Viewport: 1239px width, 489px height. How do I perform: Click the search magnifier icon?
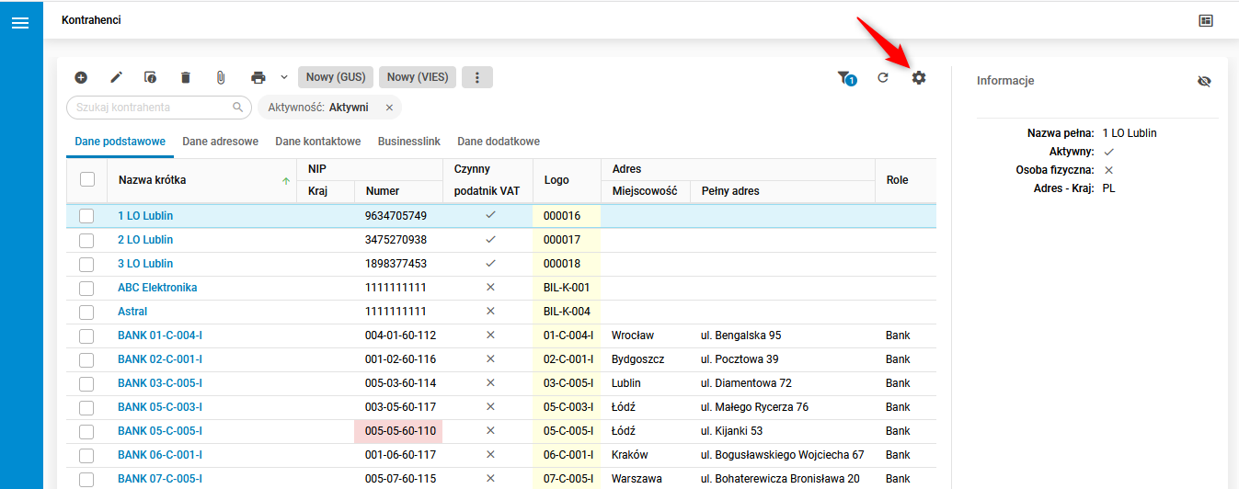coord(237,108)
